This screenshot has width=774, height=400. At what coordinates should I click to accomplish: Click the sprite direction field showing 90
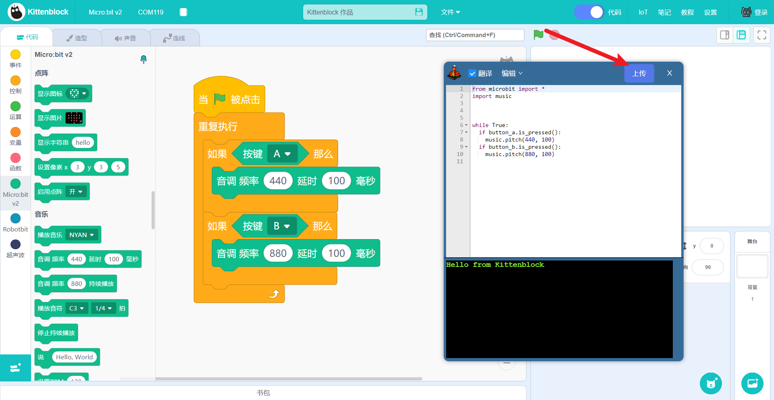(x=707, y=267)
